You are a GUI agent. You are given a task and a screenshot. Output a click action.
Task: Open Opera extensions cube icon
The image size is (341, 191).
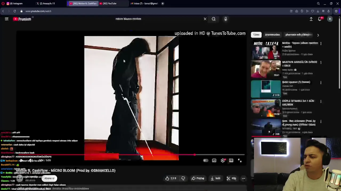(336, 11)
